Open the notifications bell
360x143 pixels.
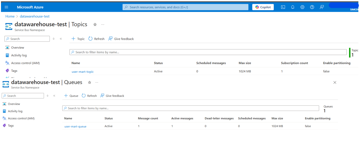pyautogui.click(x=293, y=7)
